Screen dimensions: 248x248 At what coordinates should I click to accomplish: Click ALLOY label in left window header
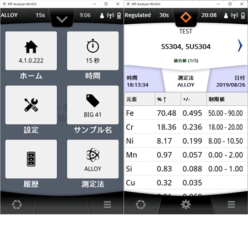(x=9, y=15)
